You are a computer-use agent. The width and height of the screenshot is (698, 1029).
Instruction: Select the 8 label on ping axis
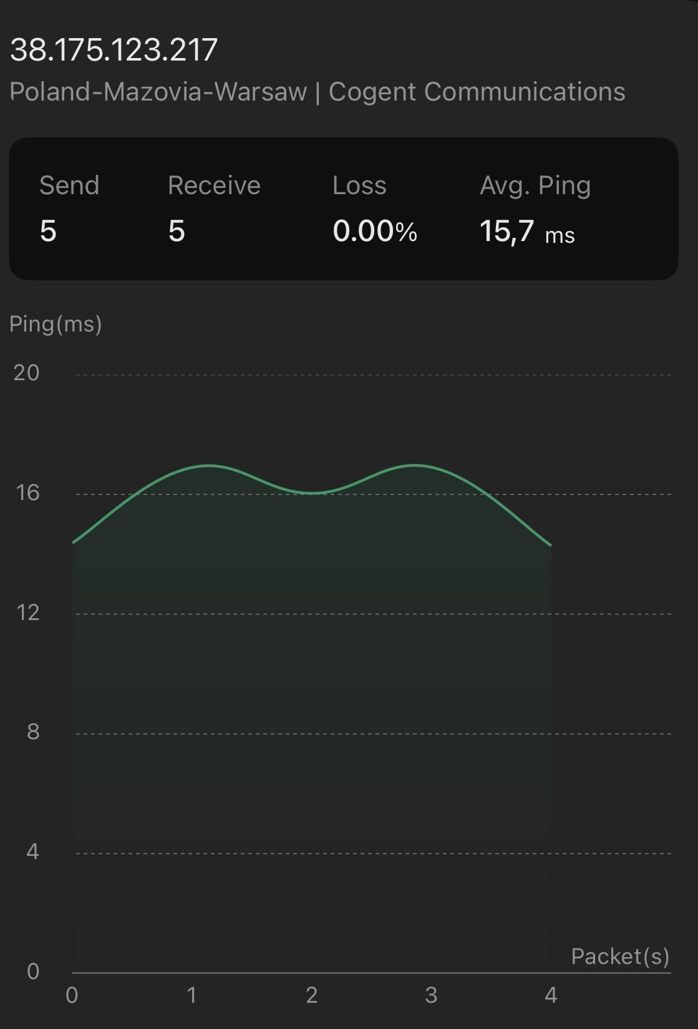tap(33, 732)
